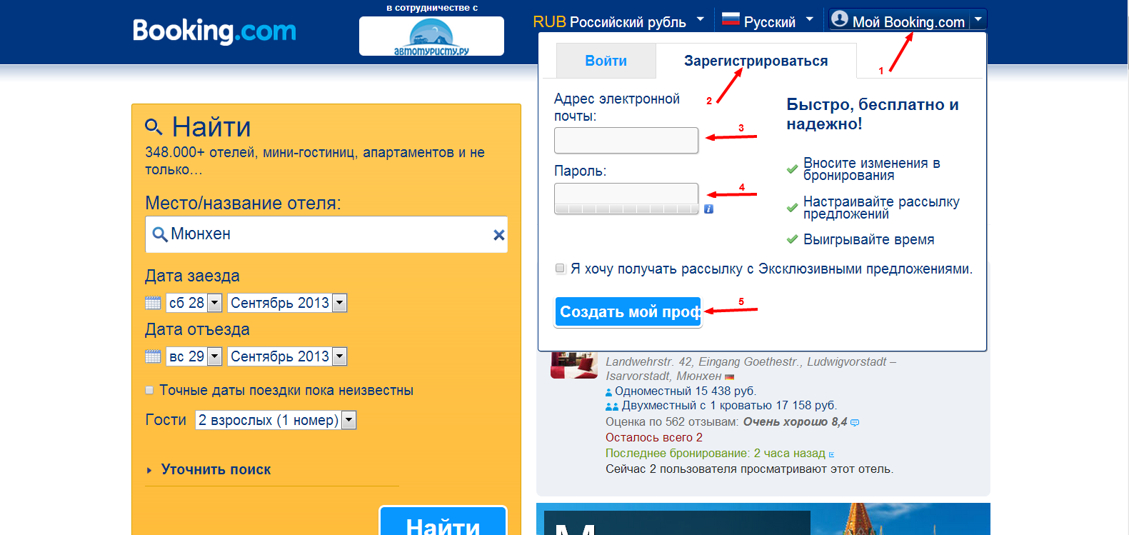Click the double guest persons icon
The image size is (1129, 535).
tap(612, 406)
